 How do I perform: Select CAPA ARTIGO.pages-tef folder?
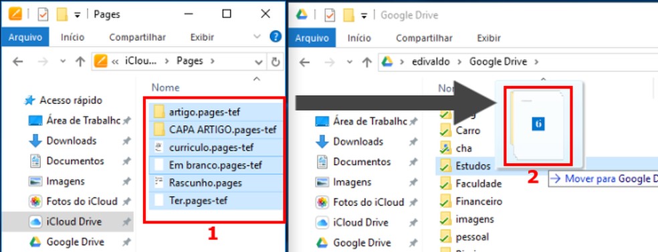(x=216, y=130)
